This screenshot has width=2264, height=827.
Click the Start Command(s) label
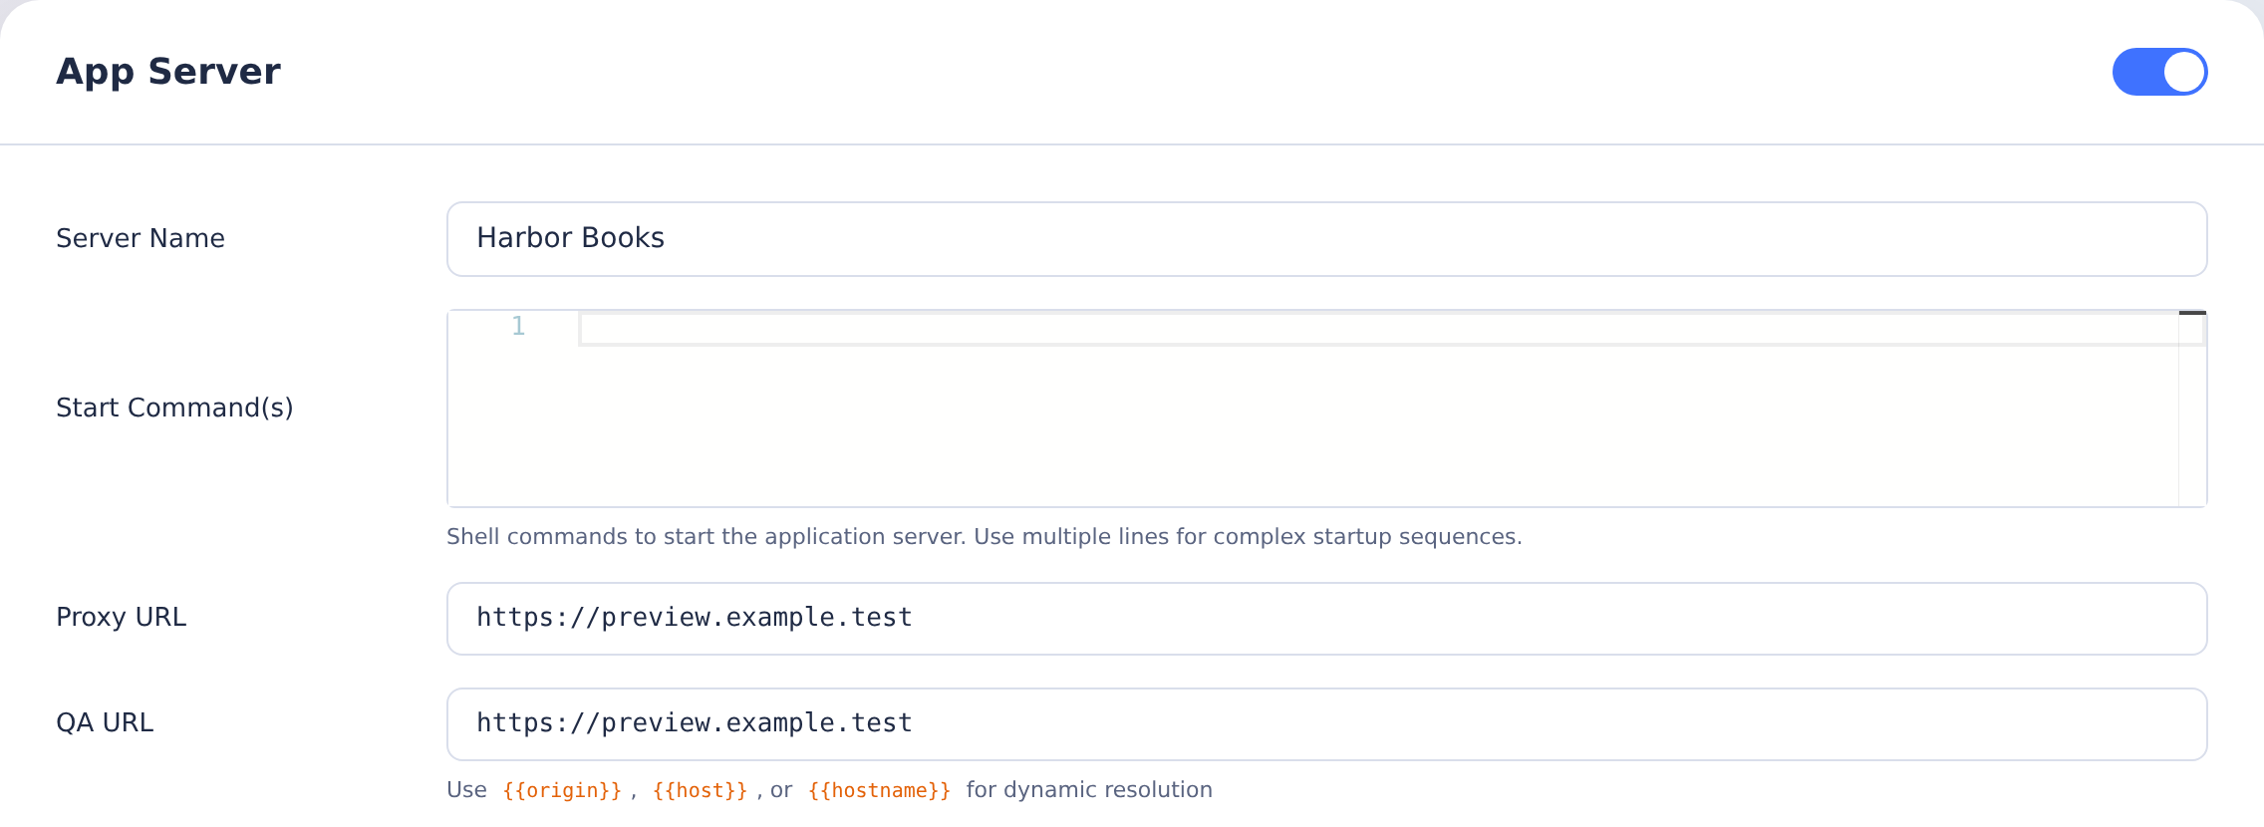click(x=174, y=408)
